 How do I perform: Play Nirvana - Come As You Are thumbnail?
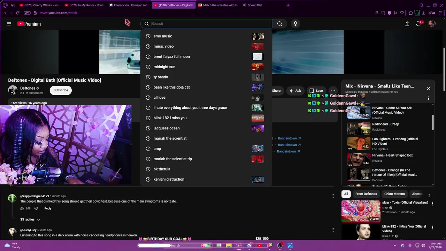[x=359, y=112]
